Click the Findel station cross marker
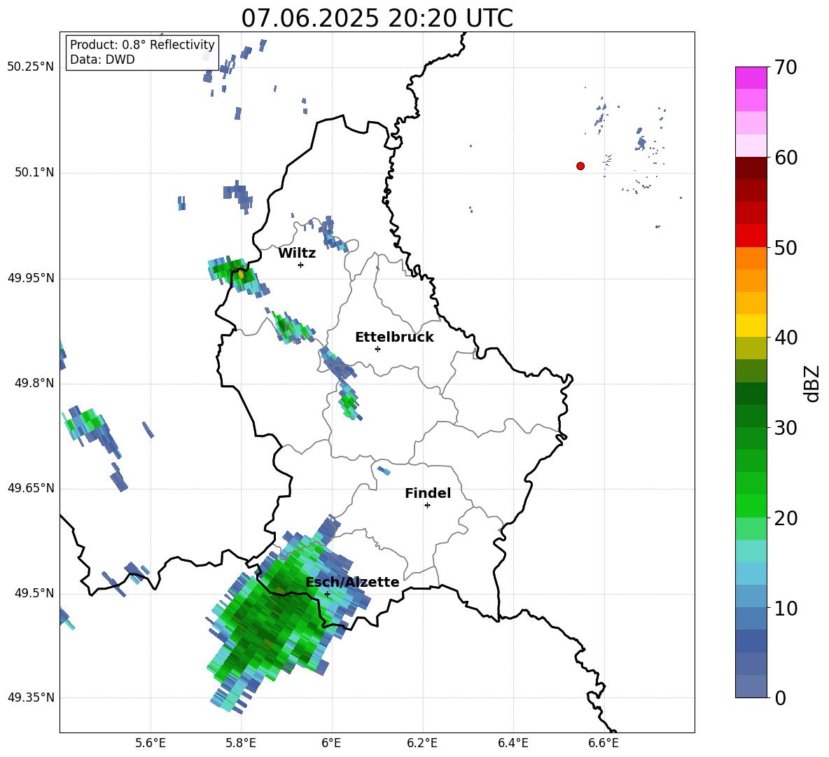829x757 pixels. pyautogui.click(x=427, y=506)
